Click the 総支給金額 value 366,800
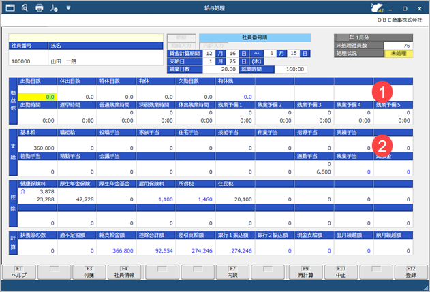 tap(123, 250)
